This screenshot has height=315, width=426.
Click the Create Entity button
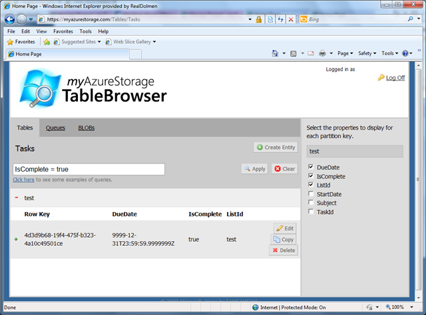(x=276, y=148)
